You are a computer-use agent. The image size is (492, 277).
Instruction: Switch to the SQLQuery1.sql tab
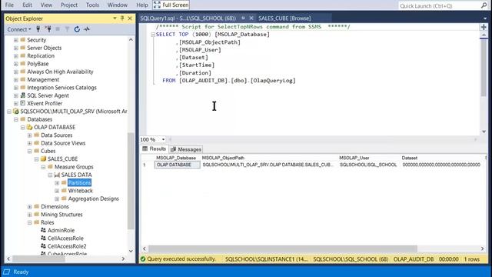pos(188,18)
